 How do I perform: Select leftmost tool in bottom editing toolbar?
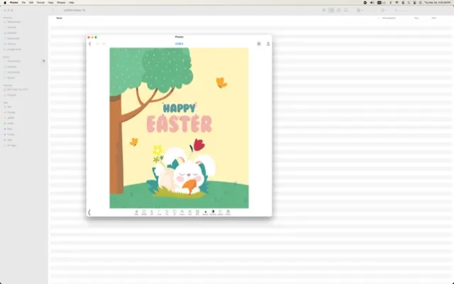(136, 212)
